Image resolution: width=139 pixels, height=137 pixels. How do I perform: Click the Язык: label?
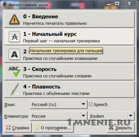pos(10,105)
